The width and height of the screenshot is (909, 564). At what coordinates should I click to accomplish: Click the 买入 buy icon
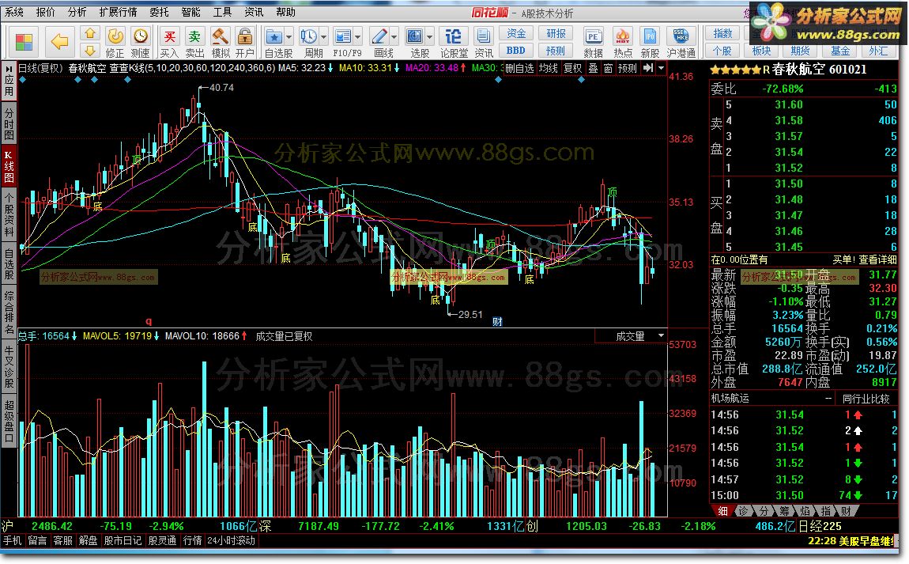(x=169, y=43)
